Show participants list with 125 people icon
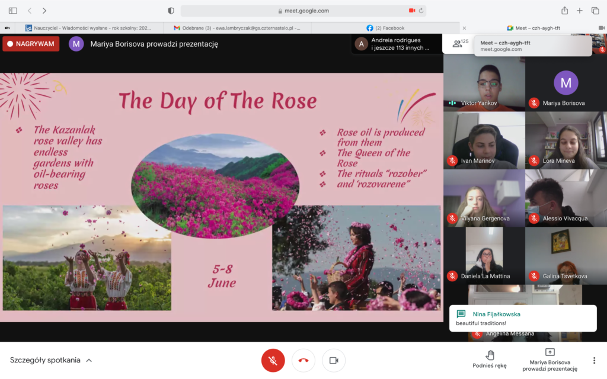This screenshot has height=379, width=607. 456,43
